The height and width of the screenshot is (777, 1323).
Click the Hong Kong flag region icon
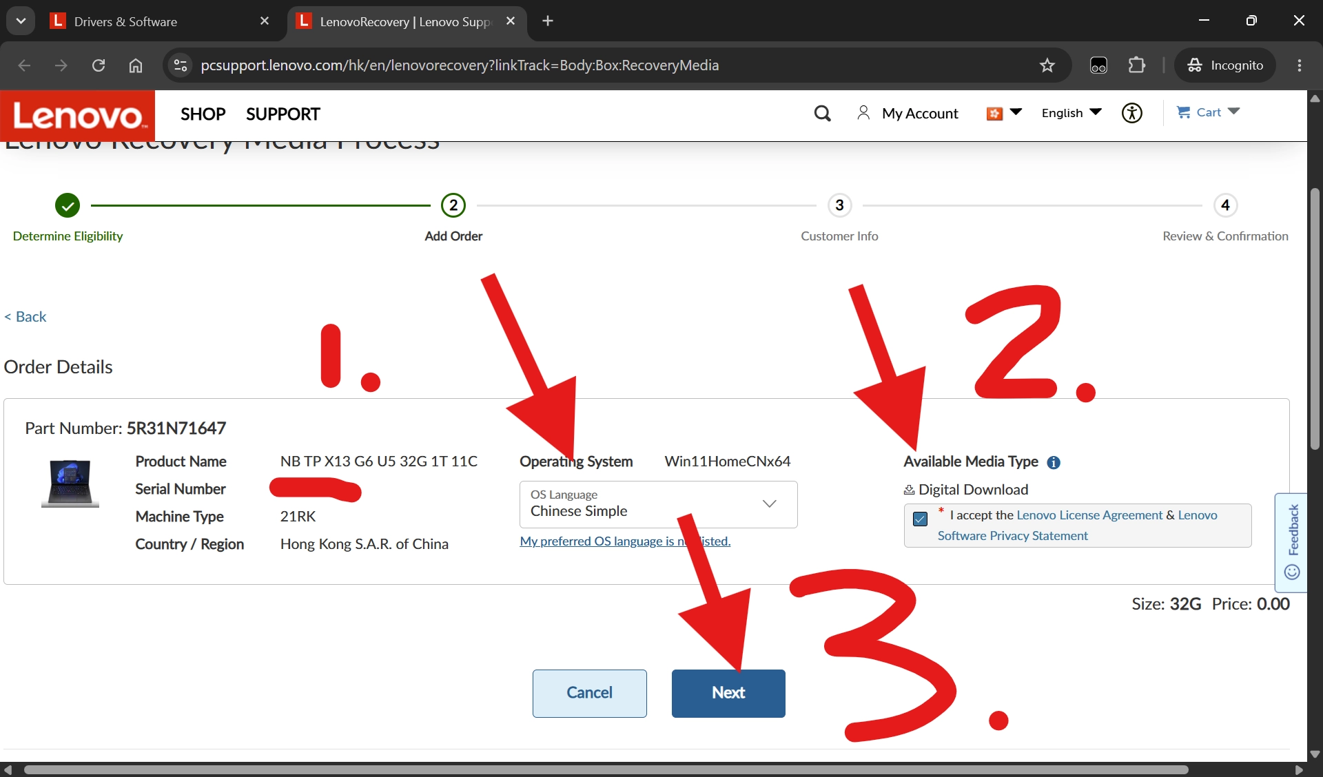pyautogui.click(x=994, y=113)
